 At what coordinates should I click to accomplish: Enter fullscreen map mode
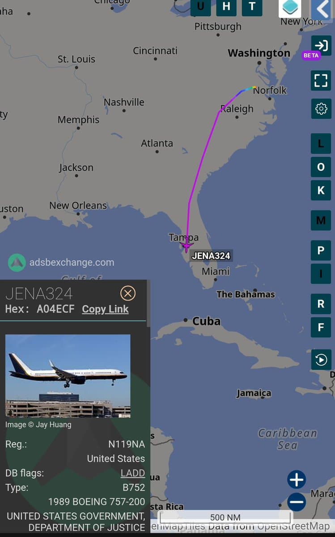[x=321, y=81]
